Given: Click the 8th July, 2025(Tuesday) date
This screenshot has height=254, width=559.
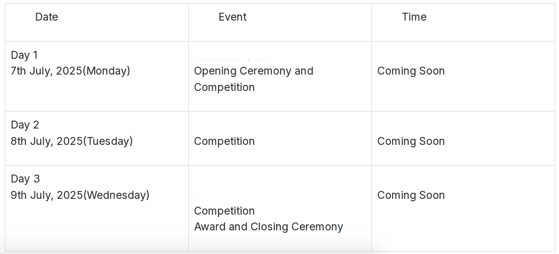Looking at the screenshot, I should coord(72,141).
